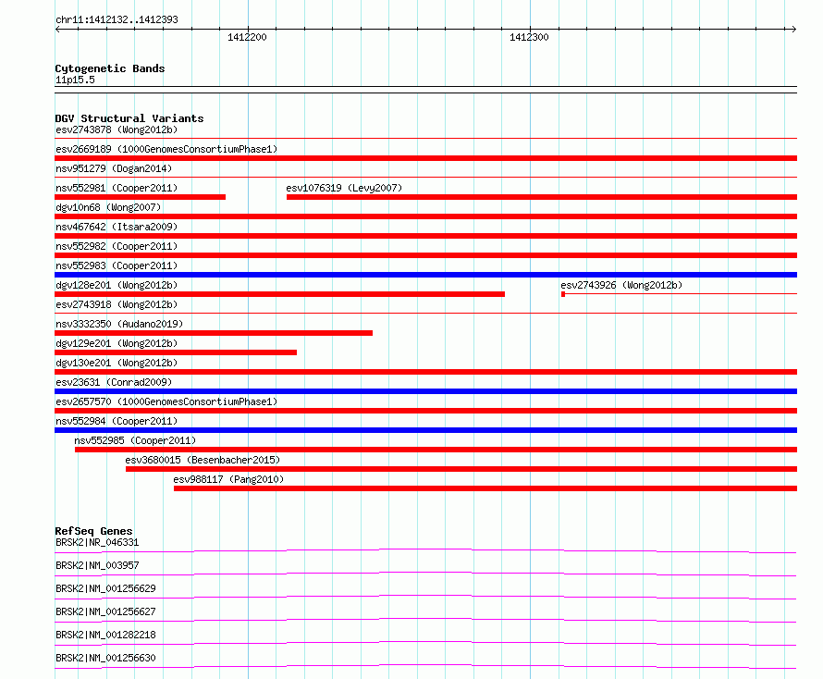The height and width of the screenshot is (679, 823).
Task: Click the red bar under nsv3332350 (Audano2019)
Action: click(x=214, y=333)
